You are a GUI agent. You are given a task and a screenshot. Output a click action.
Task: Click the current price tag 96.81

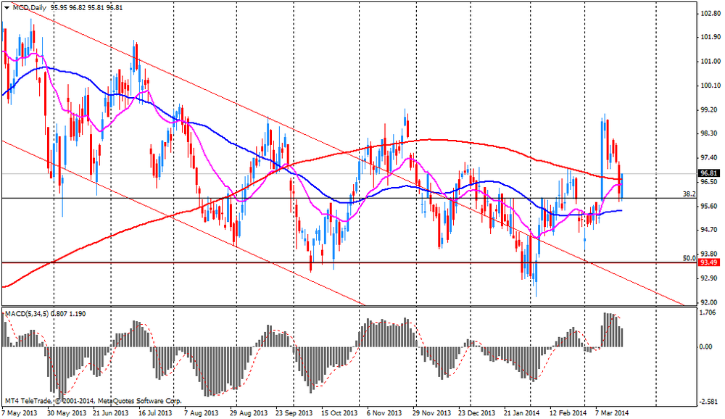[x=708, y=173]
